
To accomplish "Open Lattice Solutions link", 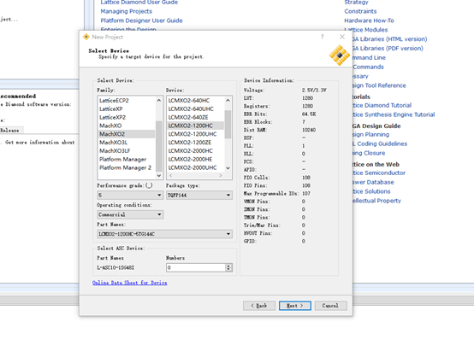I will click(371, 191).
